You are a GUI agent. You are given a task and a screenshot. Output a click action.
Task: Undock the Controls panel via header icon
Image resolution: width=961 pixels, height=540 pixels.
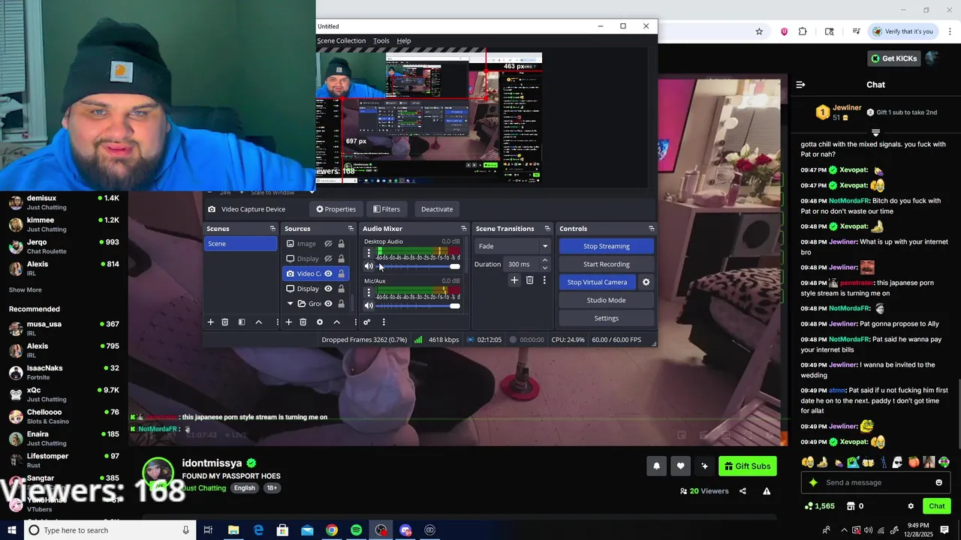point(651,229)
